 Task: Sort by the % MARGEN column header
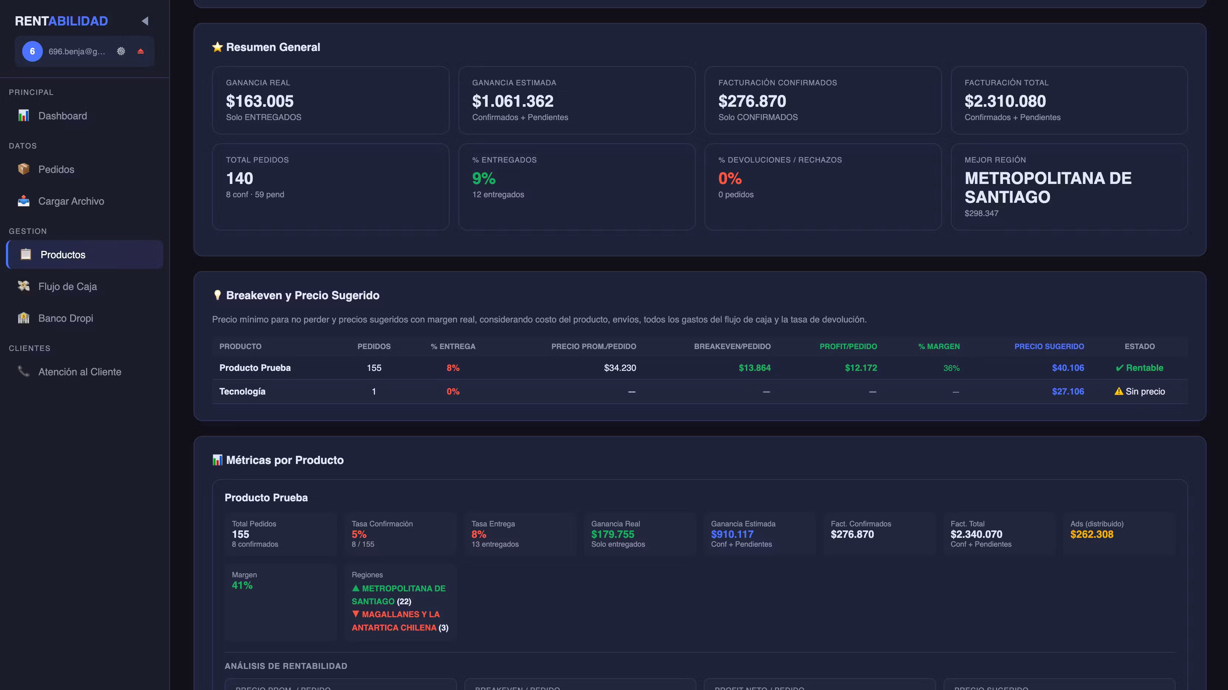click(x=939, y=346)
